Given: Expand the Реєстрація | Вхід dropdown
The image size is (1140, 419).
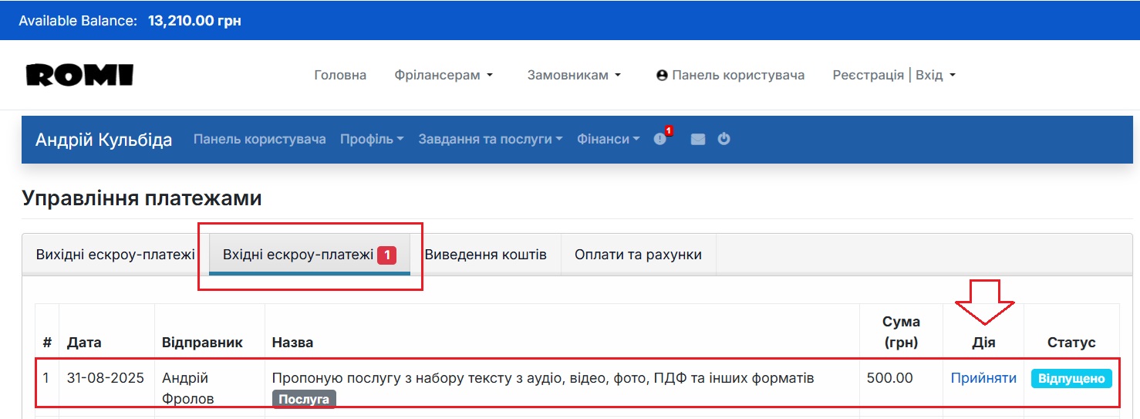Looking at the screenshot, I should 894,75.
